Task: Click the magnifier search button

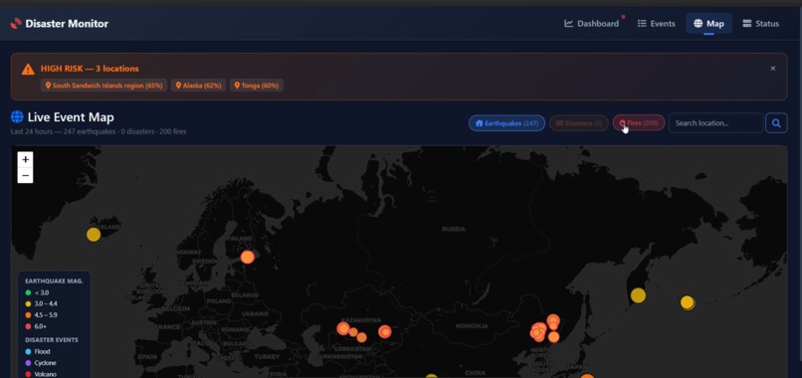Action: tap(776, 123)
